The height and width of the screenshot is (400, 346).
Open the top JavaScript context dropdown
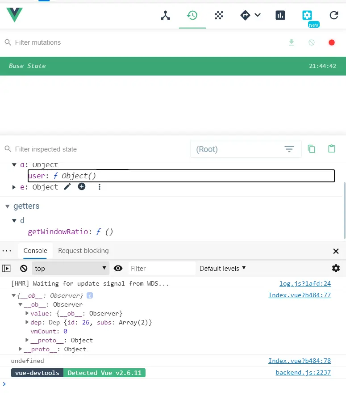pyautogui.click(x=71, y=268)
